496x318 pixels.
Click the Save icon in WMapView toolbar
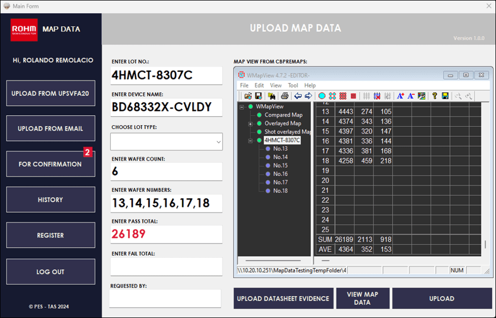257,96
